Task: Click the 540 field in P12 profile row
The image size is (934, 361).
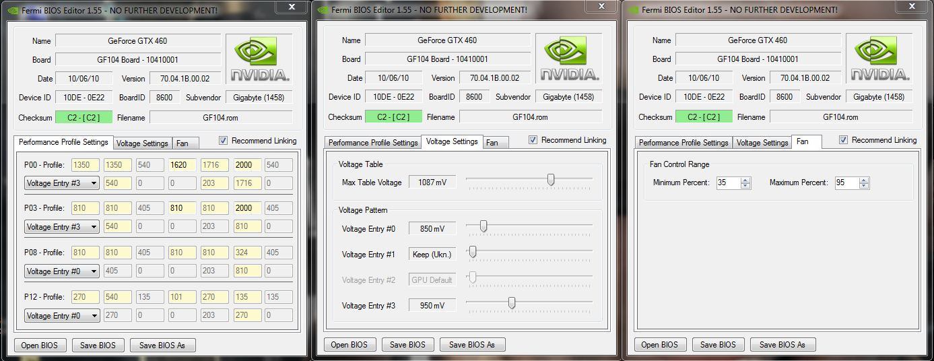Action: (117, 297)
